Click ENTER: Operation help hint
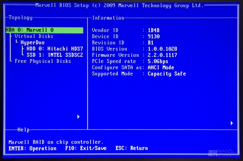 [32, 148]
